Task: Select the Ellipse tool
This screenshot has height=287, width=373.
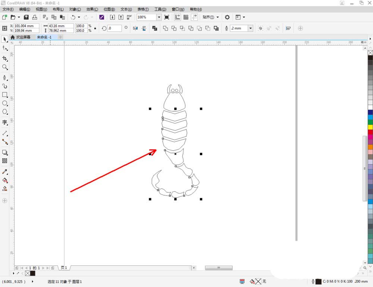Action: (x=4, y=103)
